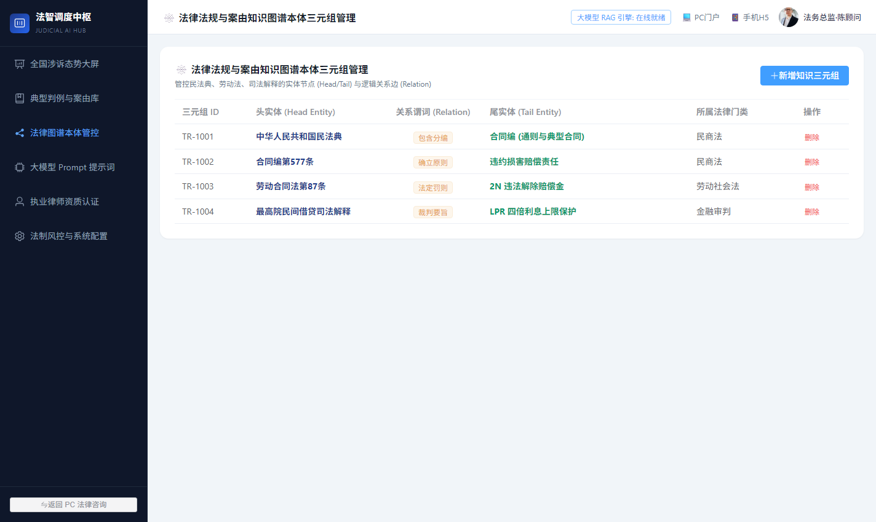Click tail entity 合同编 (通则与典型合同)
This screenshot has height=522, width=876.
tap(537, 136)
